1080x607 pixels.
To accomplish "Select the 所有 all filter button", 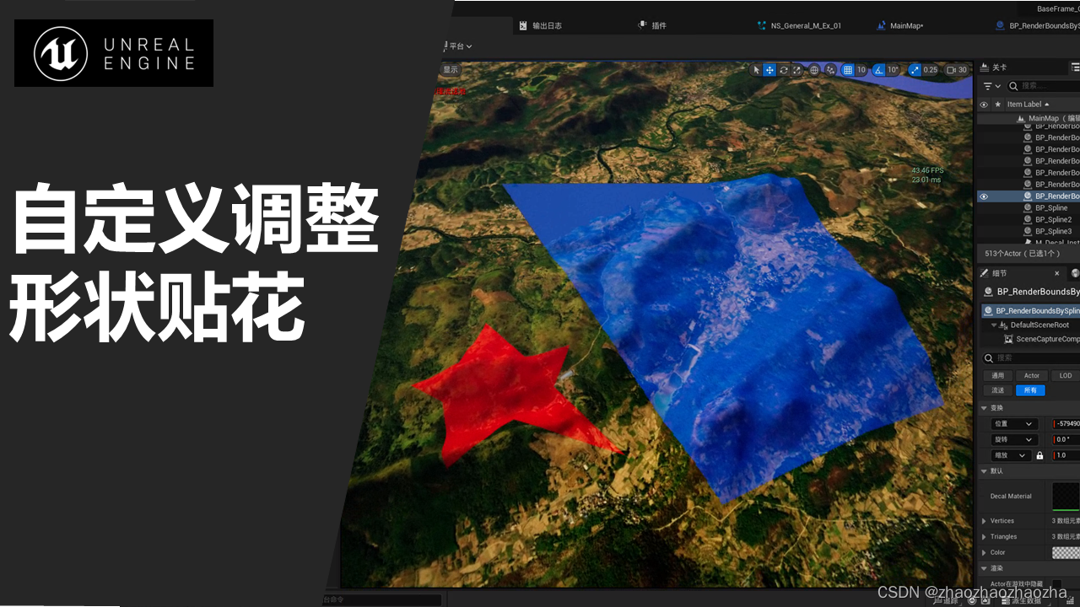I will pos(1030,390).
